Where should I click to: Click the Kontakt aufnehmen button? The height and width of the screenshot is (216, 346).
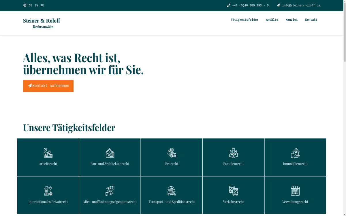pos(48,86)
